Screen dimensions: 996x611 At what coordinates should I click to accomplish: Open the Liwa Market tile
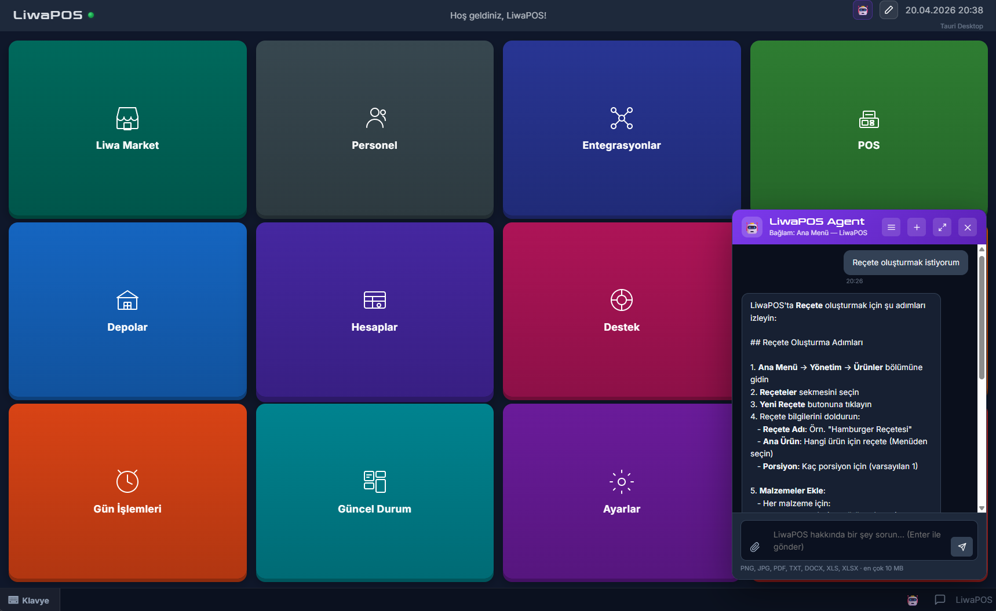click(x=127, y=129)
